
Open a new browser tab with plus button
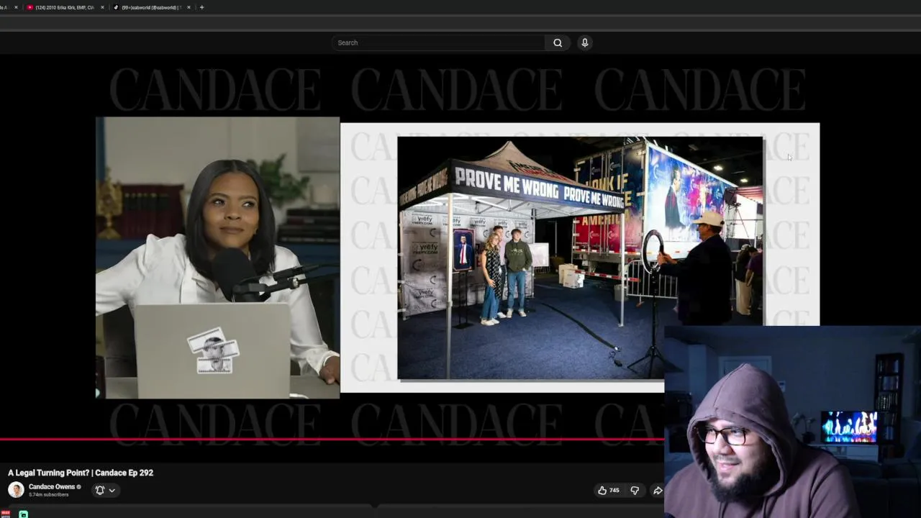201,7
